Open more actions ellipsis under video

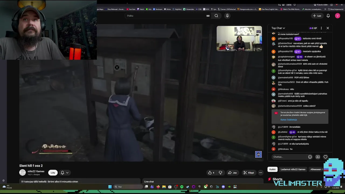click(260, 173)
